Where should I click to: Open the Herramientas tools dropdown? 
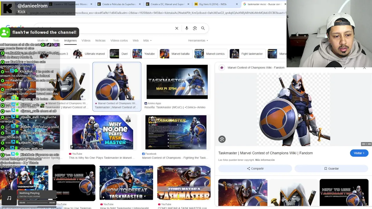[x=198, y=40]
